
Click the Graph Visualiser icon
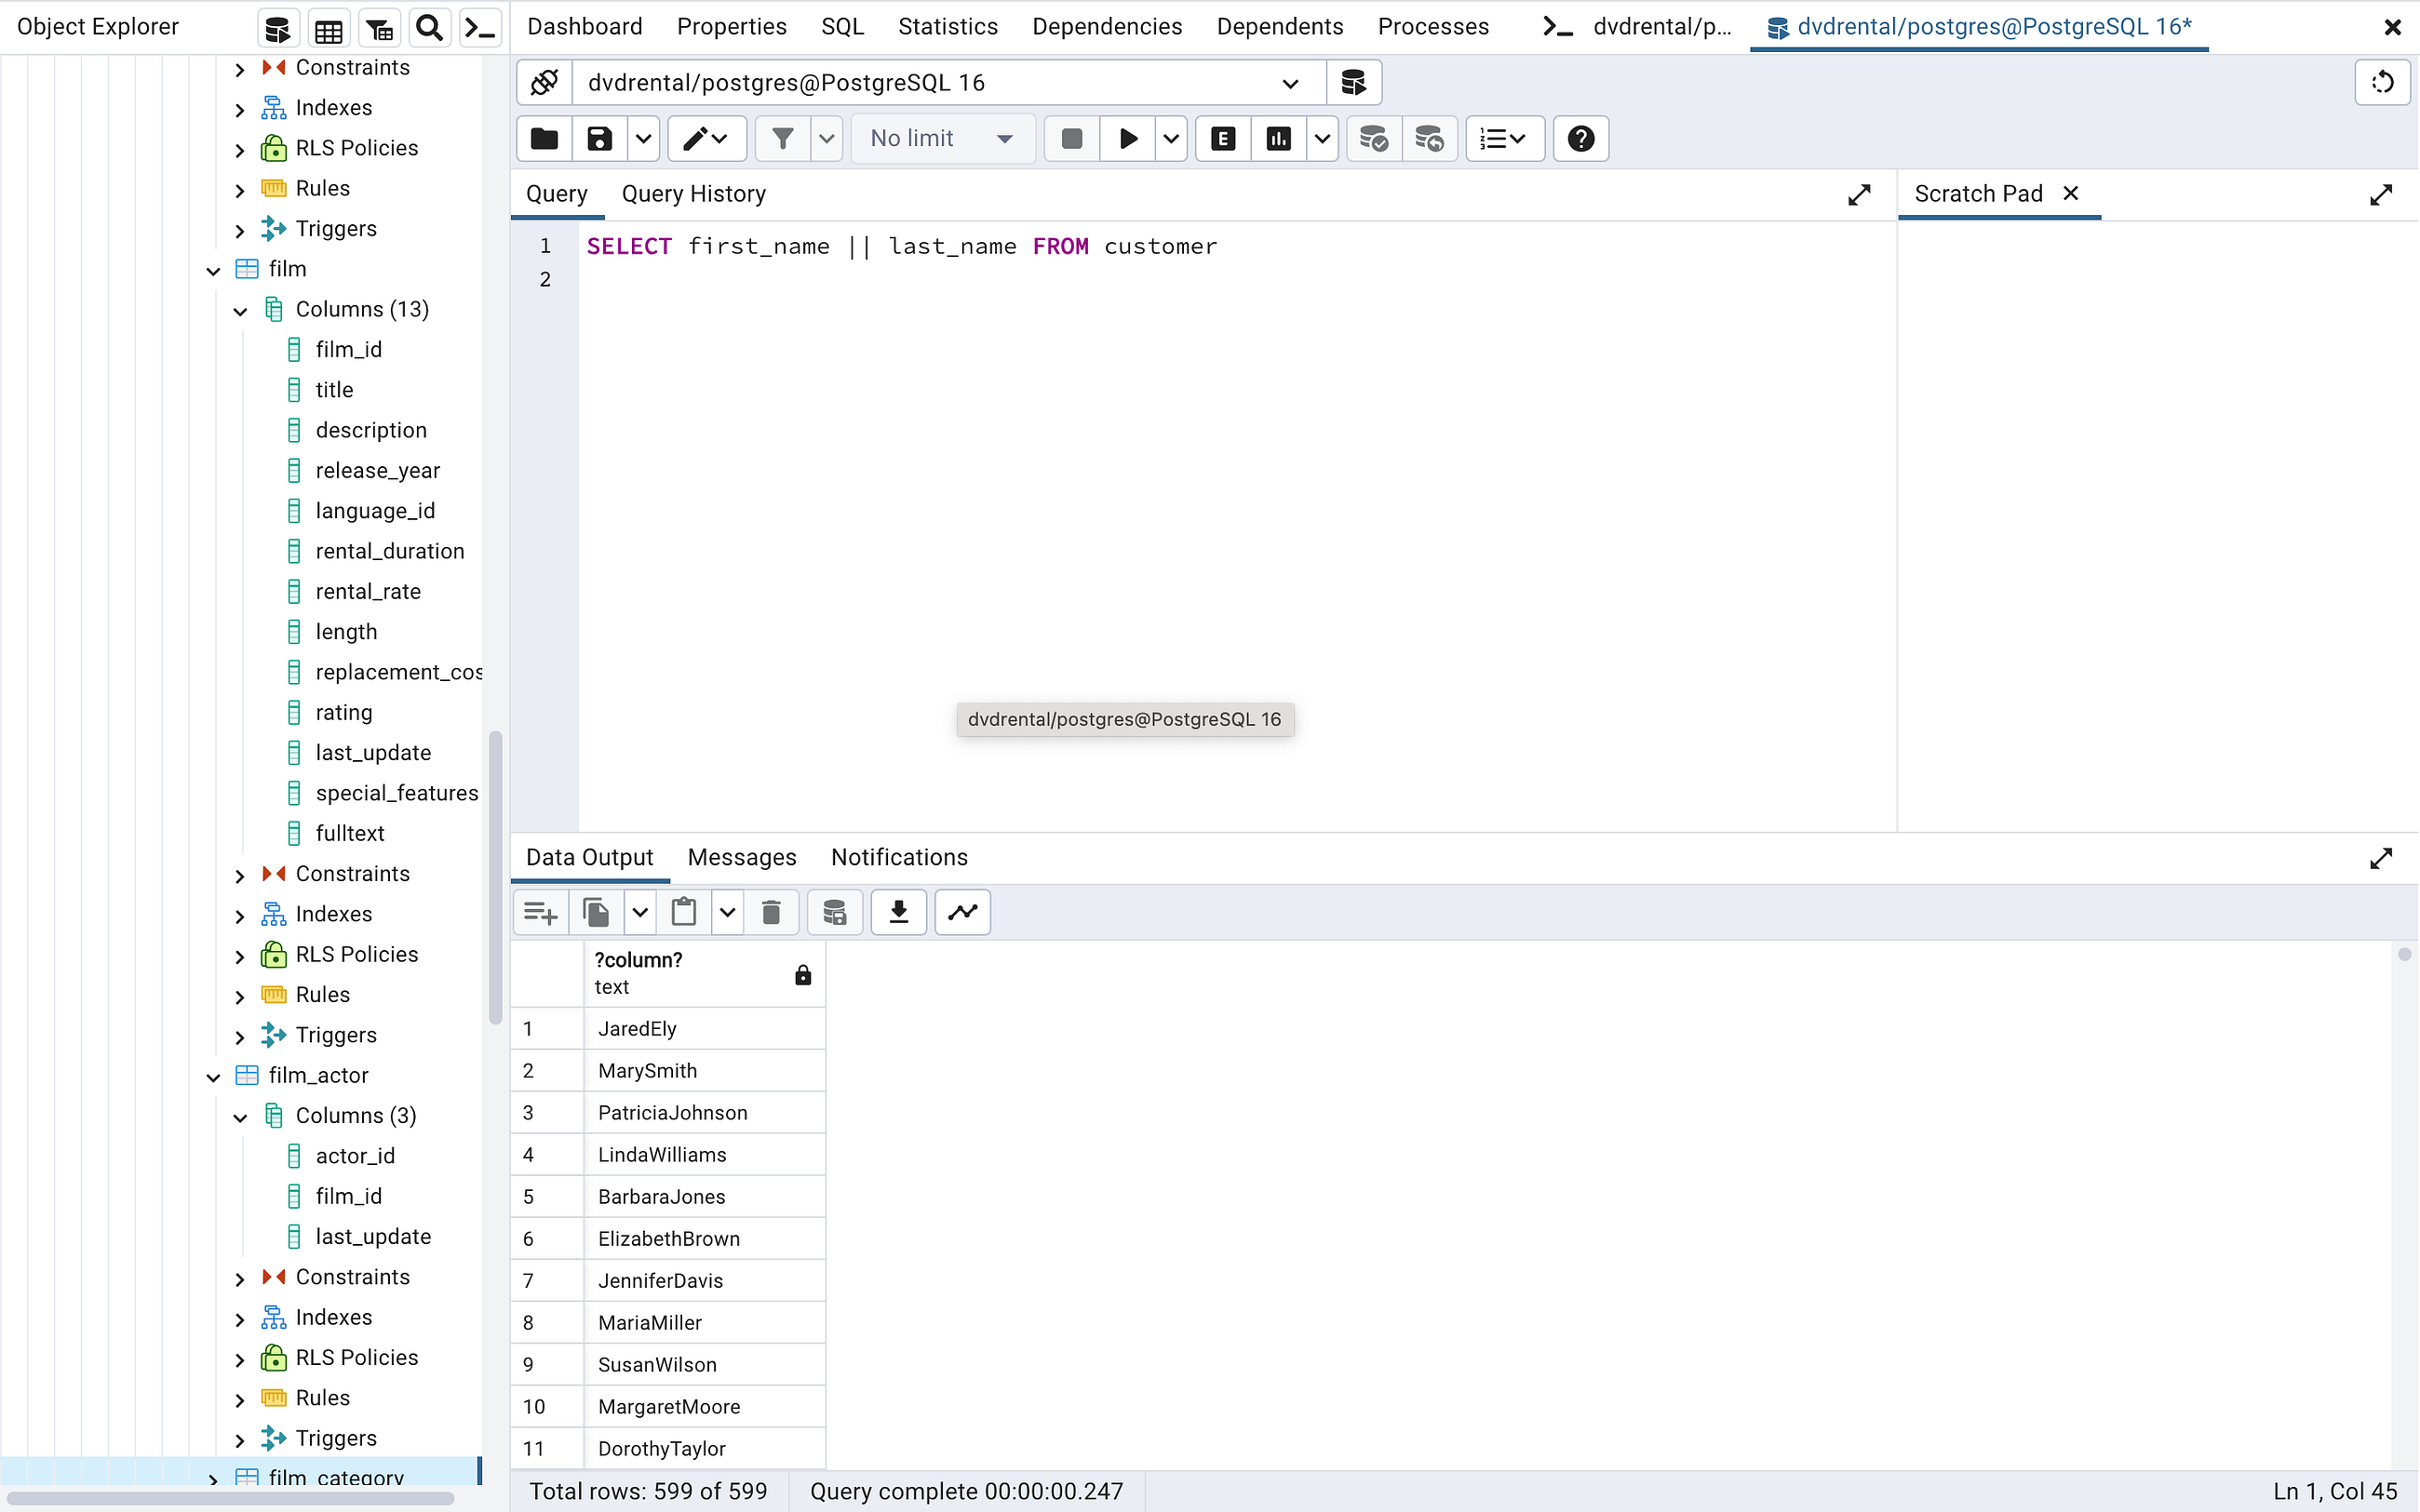click(963, 912)
